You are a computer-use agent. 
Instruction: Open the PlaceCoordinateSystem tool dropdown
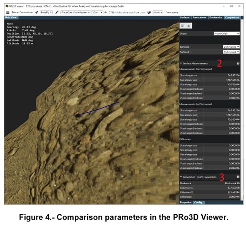click(75, 12)
